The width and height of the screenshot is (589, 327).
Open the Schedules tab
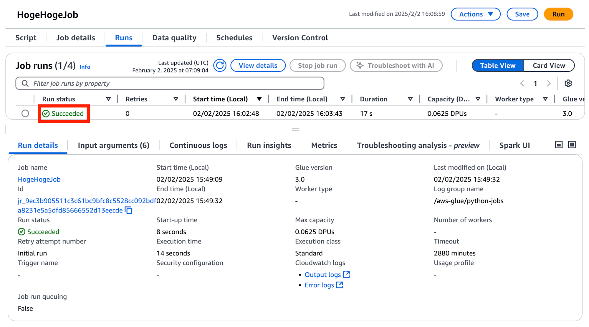pos(234,38)
